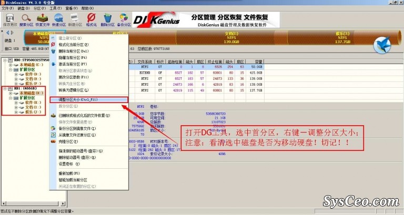Click the 格式化 format toolbar icon
Screen dimensions: 404x215
[91, 20]
